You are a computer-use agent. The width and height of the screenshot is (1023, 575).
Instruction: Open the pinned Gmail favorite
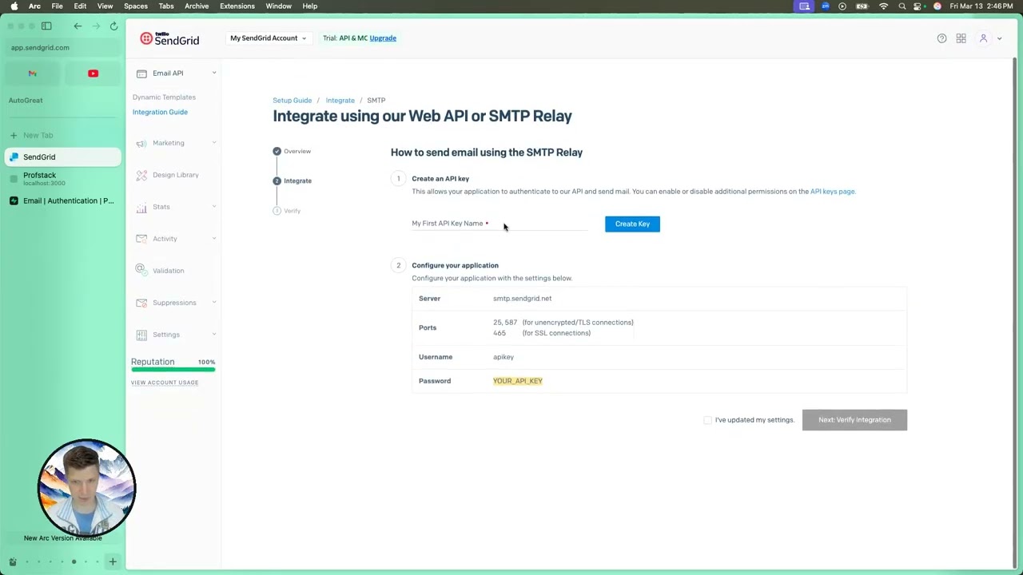[x=33, y=73]
